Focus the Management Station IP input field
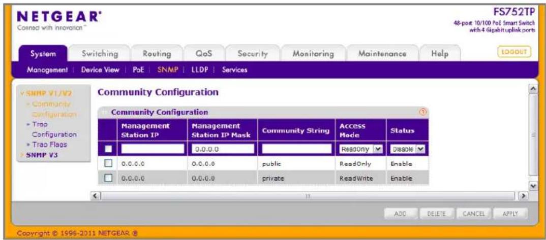546x240 pixels. (x=153, y=149)
